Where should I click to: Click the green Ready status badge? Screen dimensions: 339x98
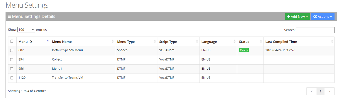pos(244,50)
